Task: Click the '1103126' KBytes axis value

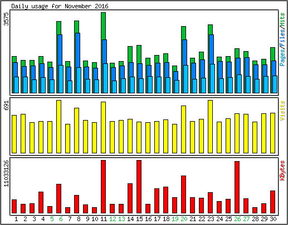Action: click(x=7, y=173)
